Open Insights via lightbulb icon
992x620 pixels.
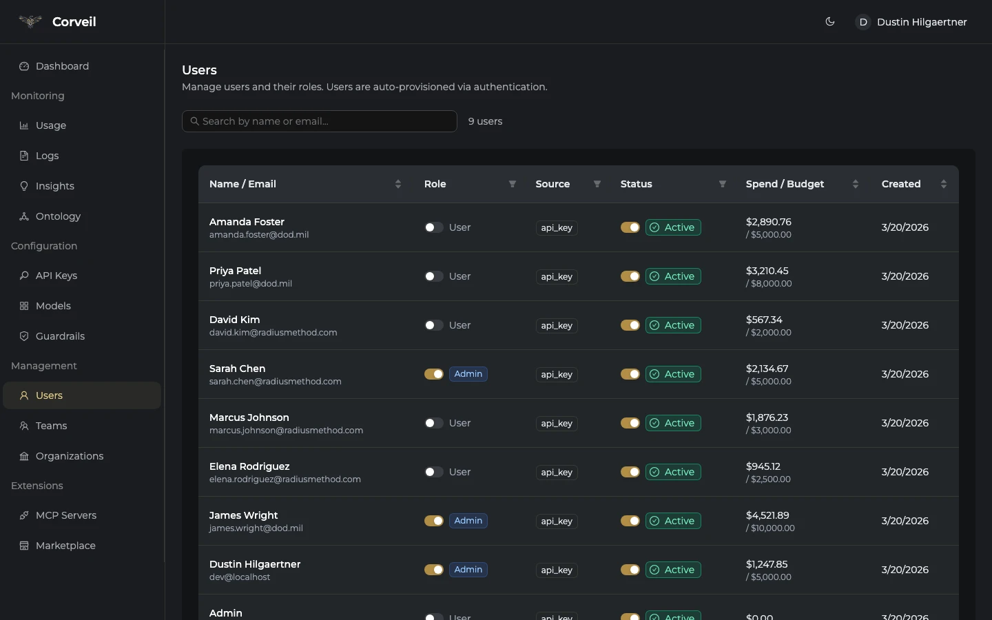[24, 186]
